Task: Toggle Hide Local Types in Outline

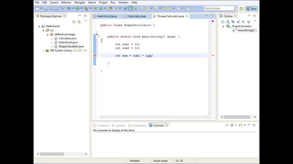Action: point(248,22)
